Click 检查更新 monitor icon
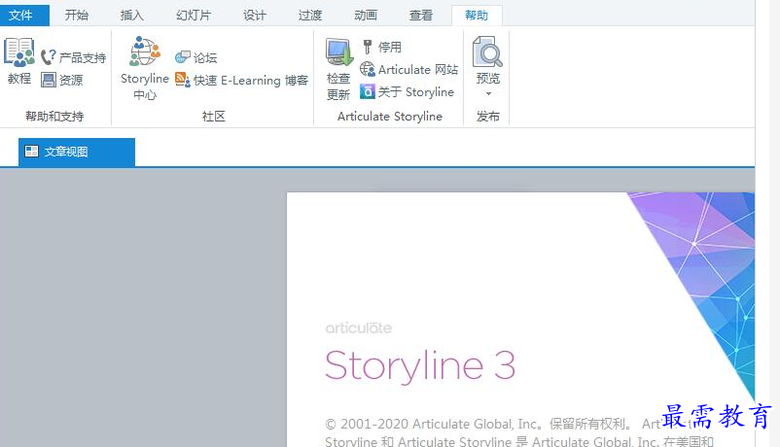This screenshot has width=780, height=447. (x=338, y=52)
